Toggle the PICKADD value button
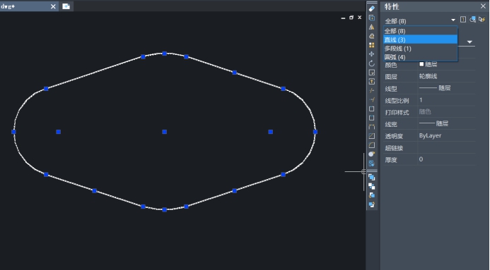This screenshot has height=270, width=490. point(463,20)
